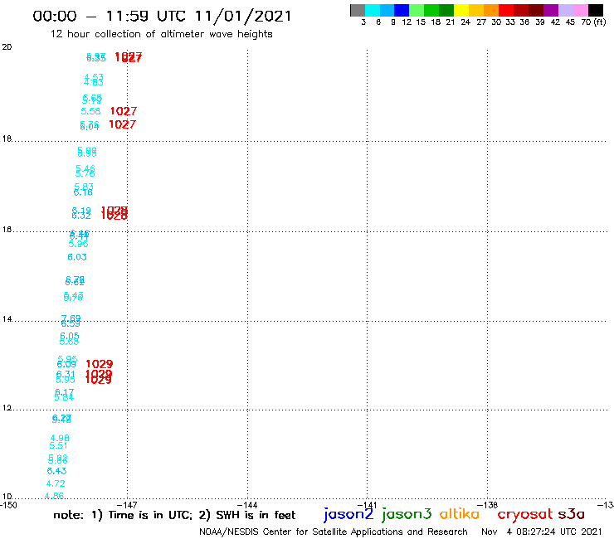
Task: Pick the purple swatch in the color scale
Action: [551, 10]
